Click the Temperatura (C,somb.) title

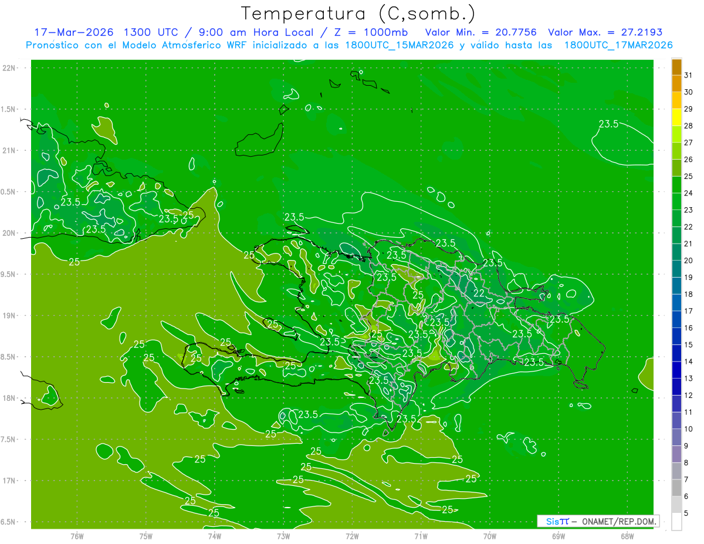(x=358, y=13)
